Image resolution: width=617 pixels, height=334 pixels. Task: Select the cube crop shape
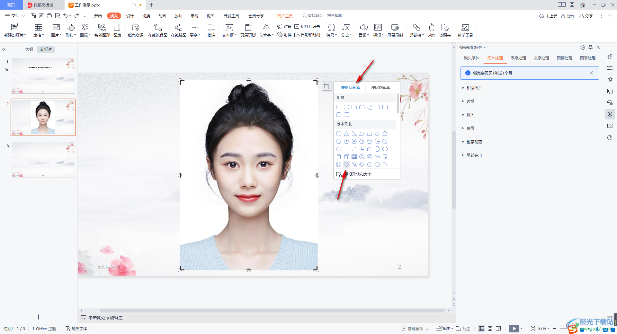pyautogui.click(x=346, y=157)
